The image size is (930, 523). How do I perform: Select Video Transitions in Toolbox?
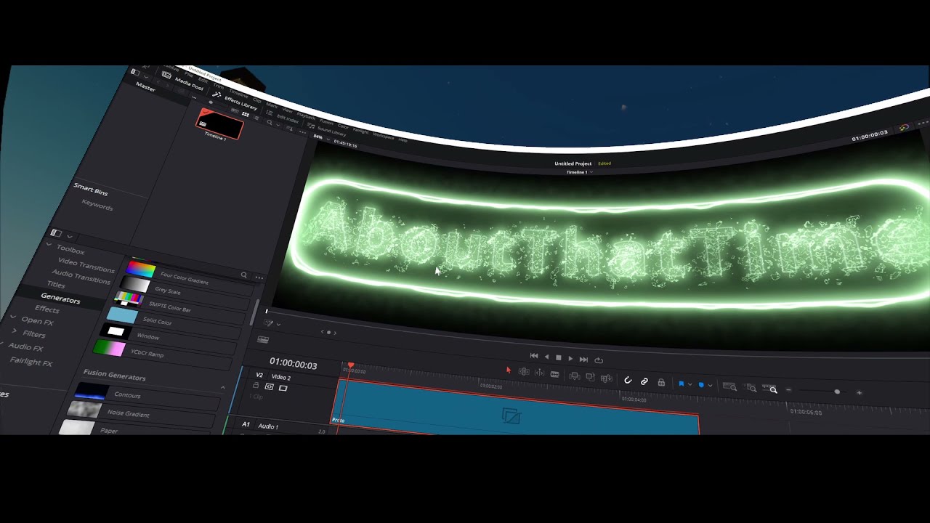tap(86, 265)
